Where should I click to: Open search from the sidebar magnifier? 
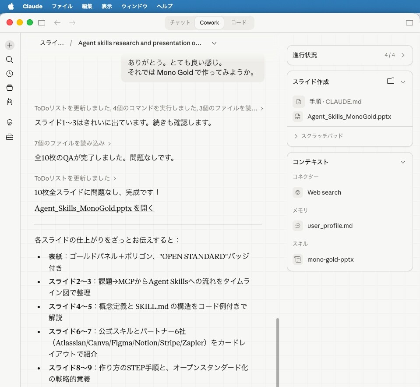[10, 60]
